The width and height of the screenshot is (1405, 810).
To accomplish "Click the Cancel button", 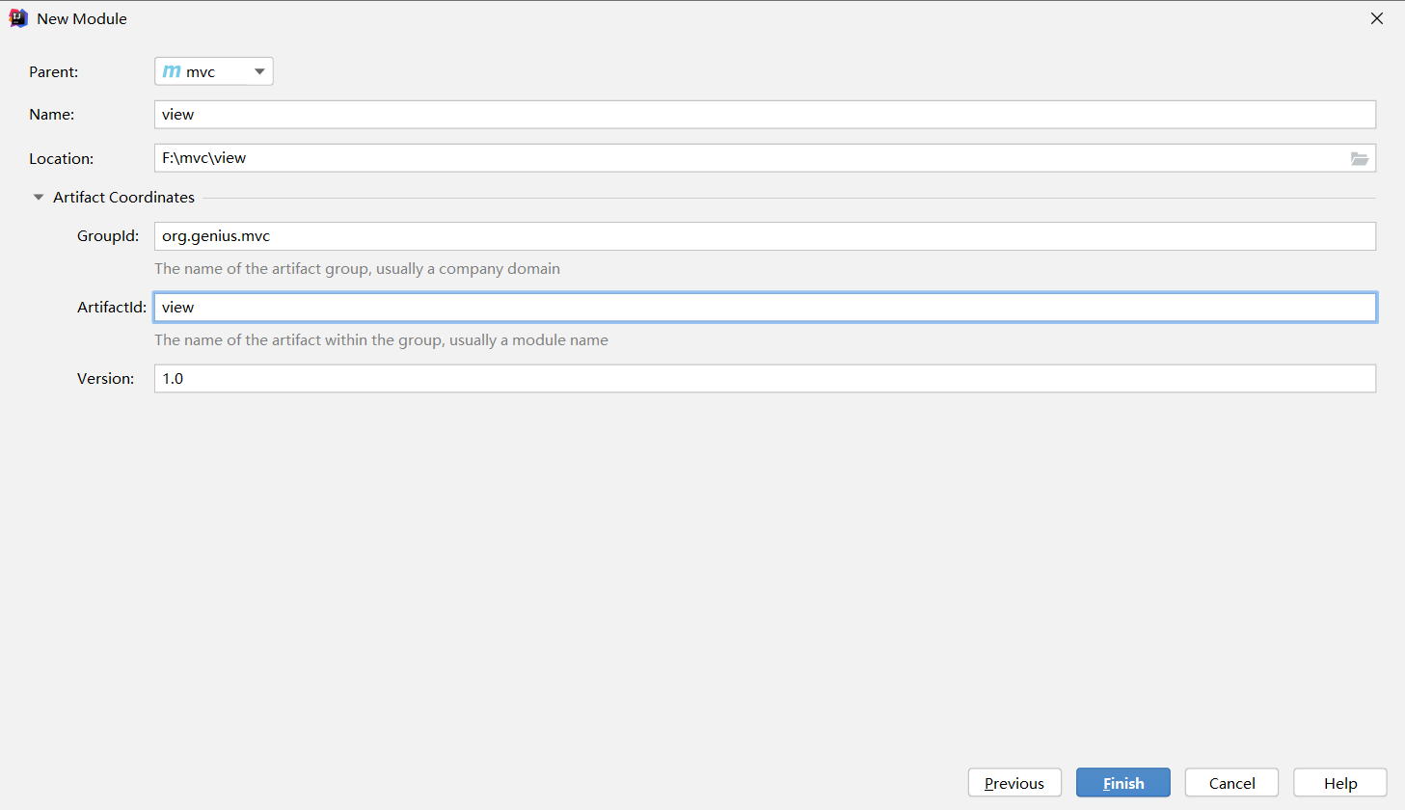I will [x=1231, y=783].
